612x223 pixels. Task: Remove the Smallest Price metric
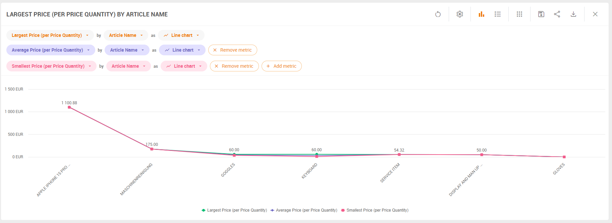[234, 66]
